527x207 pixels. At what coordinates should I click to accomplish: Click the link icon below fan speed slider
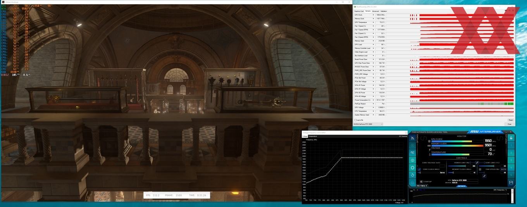pyautogui.click(x=484, y=176)
